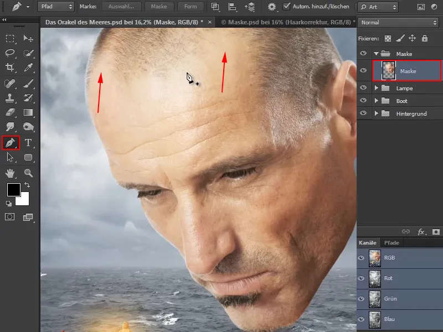
Task: Switch to the Pfade panel tab
Action: (x=392, y=243)
